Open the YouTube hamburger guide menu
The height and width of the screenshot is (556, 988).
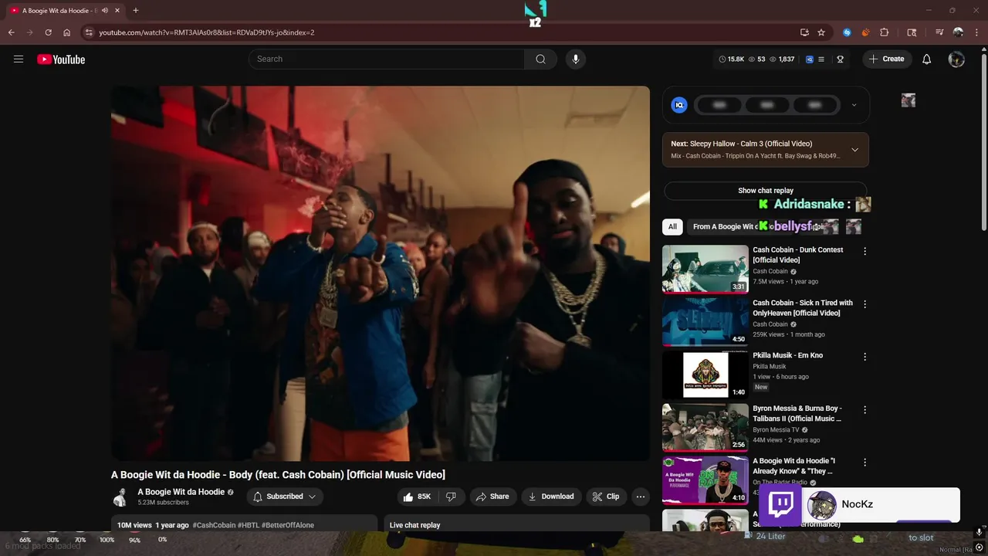19,59
